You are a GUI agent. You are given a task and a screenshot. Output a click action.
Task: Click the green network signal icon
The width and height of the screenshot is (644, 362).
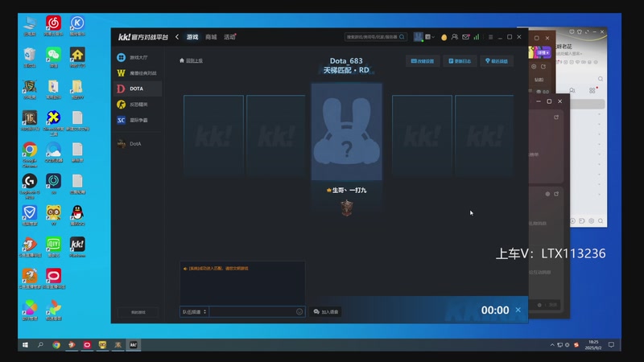click(477, 37)
